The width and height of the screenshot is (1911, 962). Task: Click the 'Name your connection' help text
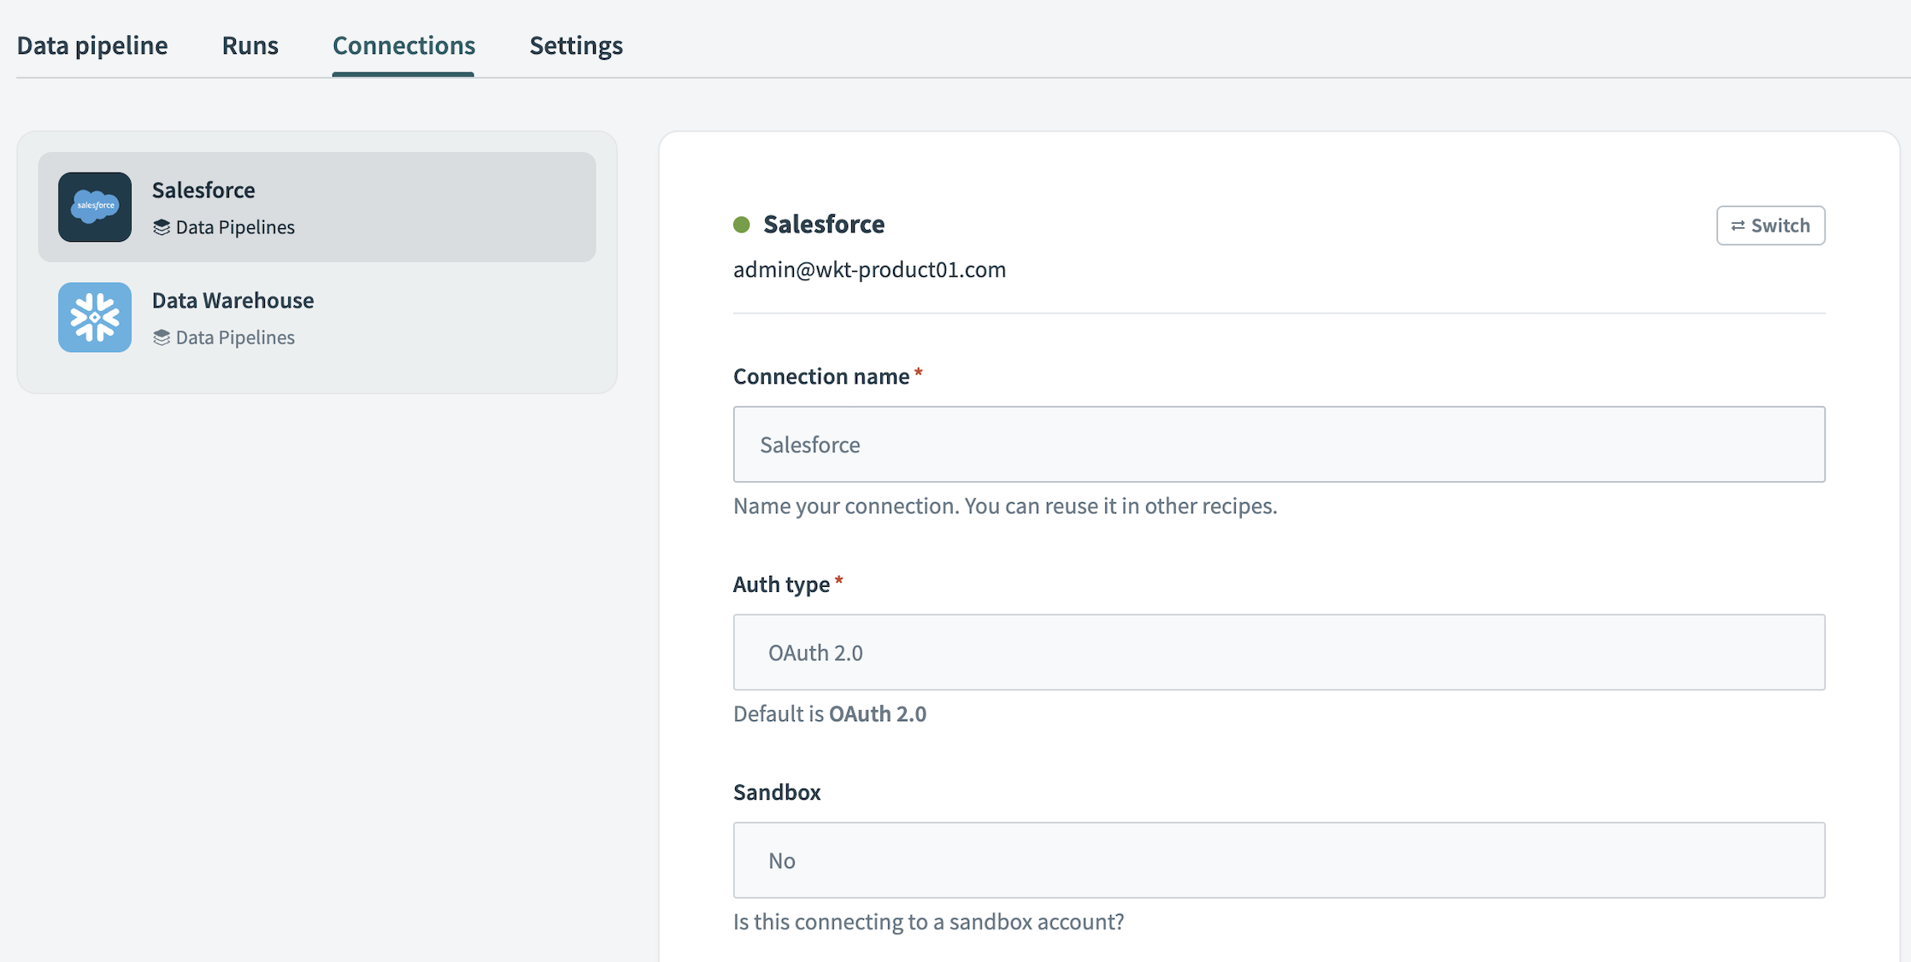pyautogui.click(x=1005, y=506)
